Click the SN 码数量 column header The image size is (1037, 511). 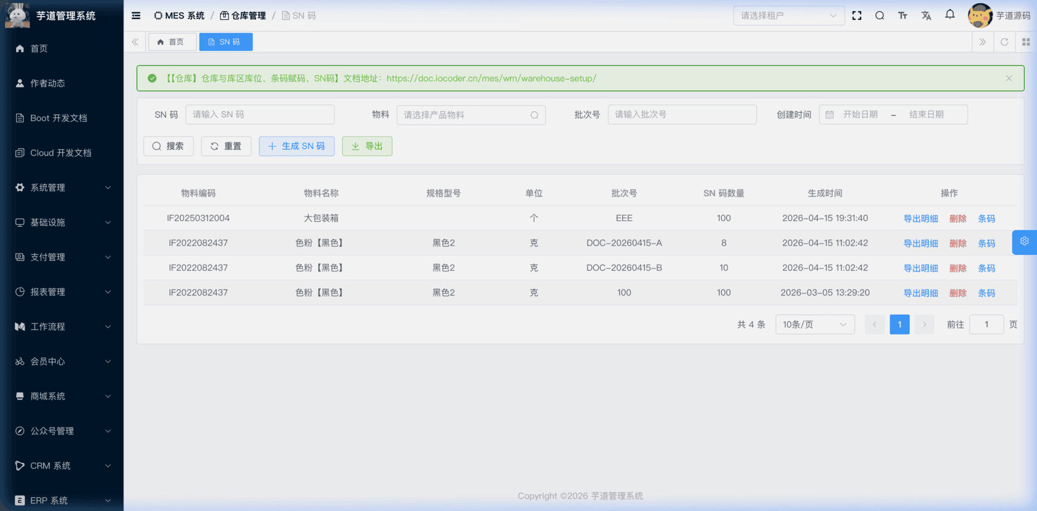click(x=724, y=193)
